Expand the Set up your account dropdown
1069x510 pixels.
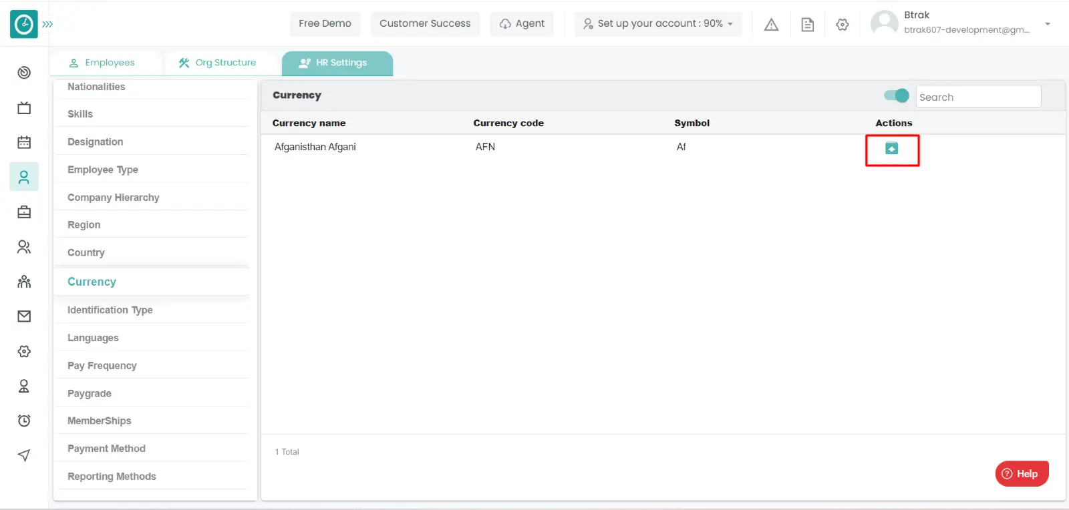(658, 23)
